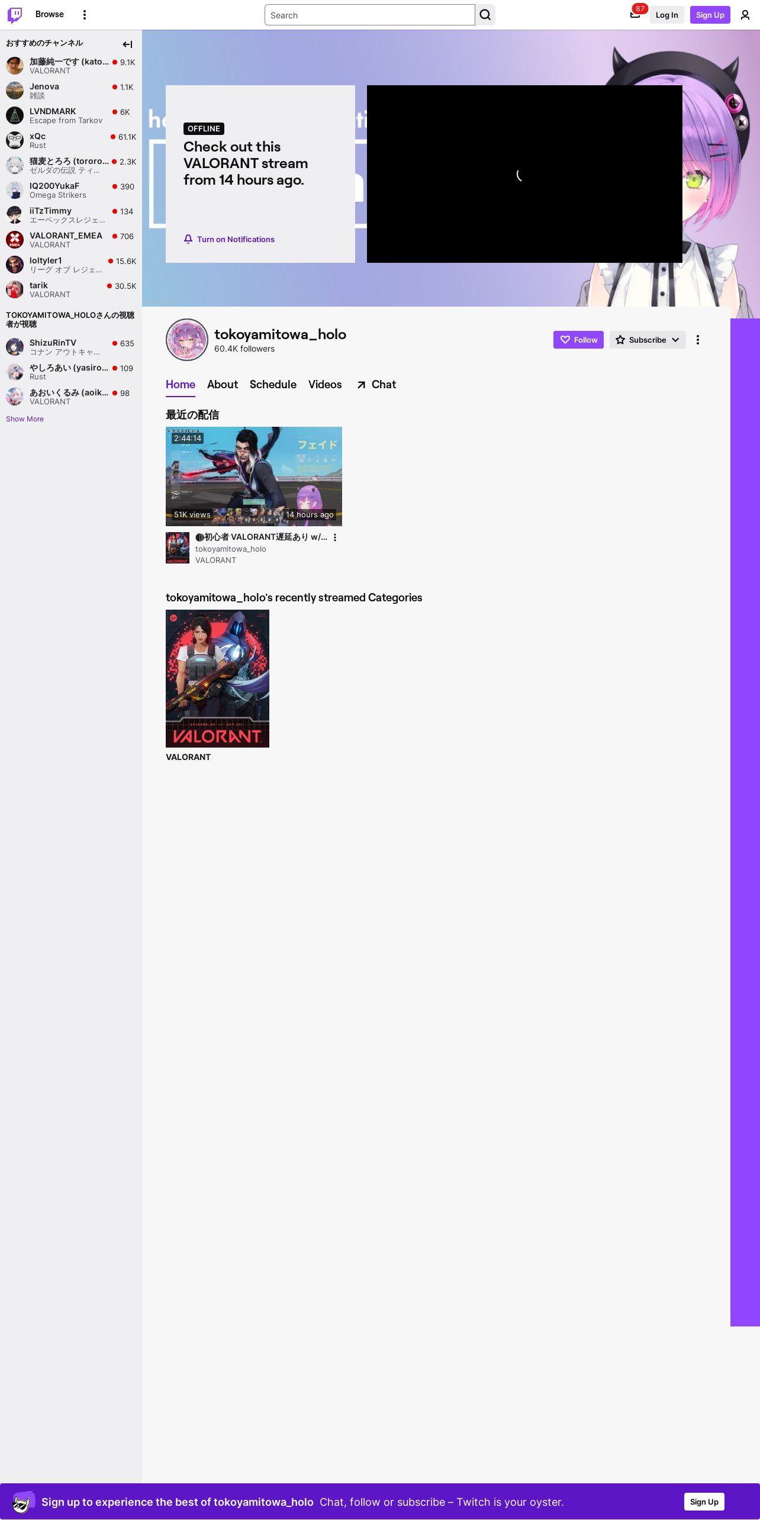Image resolution: width=760 pixels, height=1520 pixels.
Task: Open the Browse menu item
Action: click(x=50, y=14)
